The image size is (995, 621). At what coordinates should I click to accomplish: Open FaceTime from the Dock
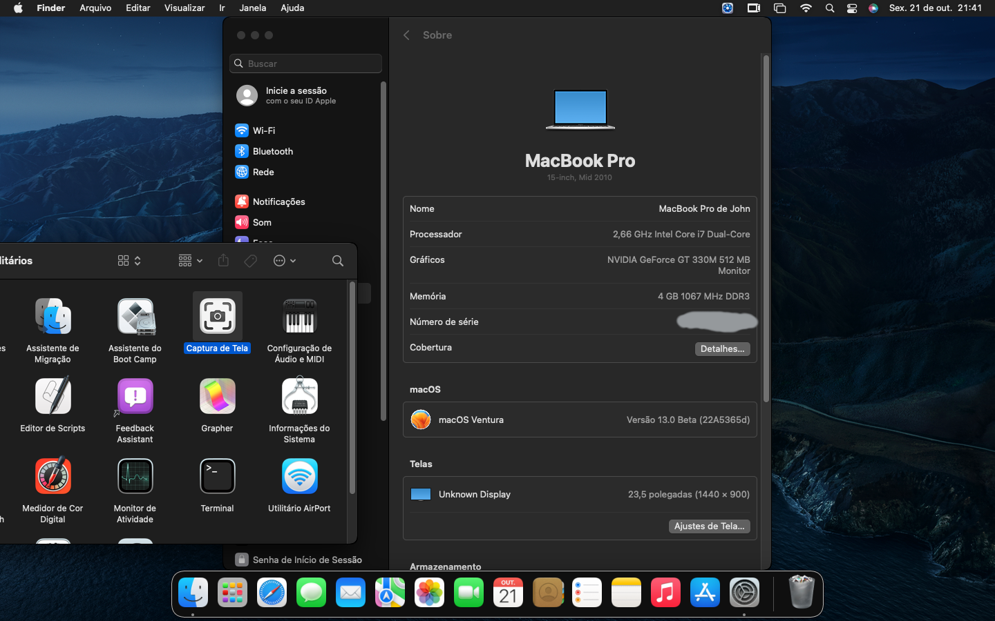(x=468, y=593)
